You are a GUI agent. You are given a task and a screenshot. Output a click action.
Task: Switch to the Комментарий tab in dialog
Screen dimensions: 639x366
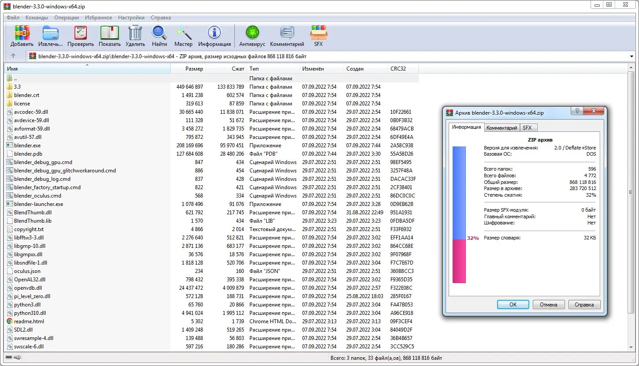tap(502, 128)
